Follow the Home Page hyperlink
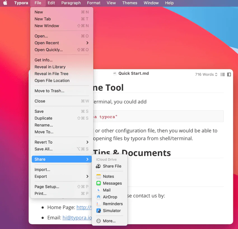This screenshot has height=229, width=238. [x=84, y=207]
